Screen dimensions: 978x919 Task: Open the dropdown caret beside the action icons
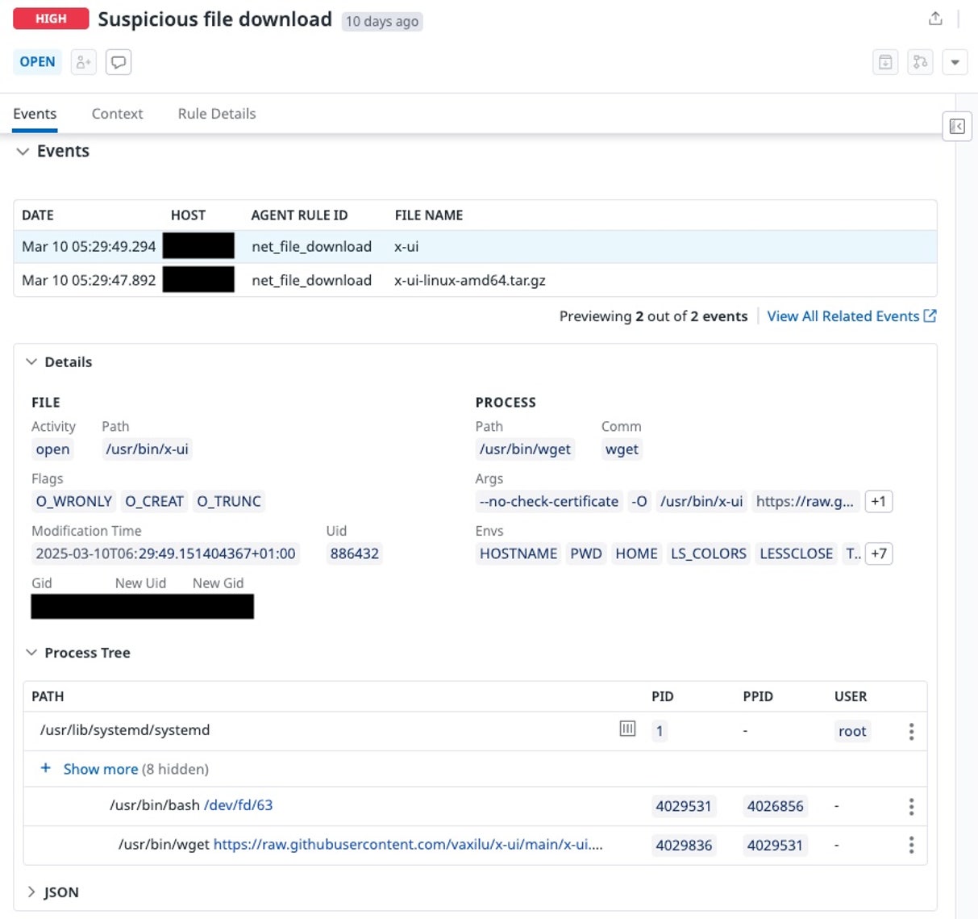[955, 61]
